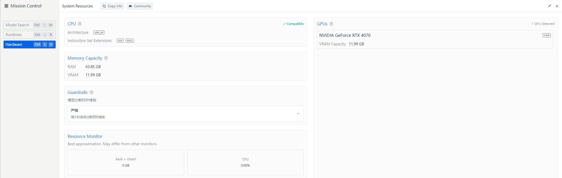This screenshot has width=562, height=178.
Task: Click the Mission Control grid icon
Action: coord(6,6)
